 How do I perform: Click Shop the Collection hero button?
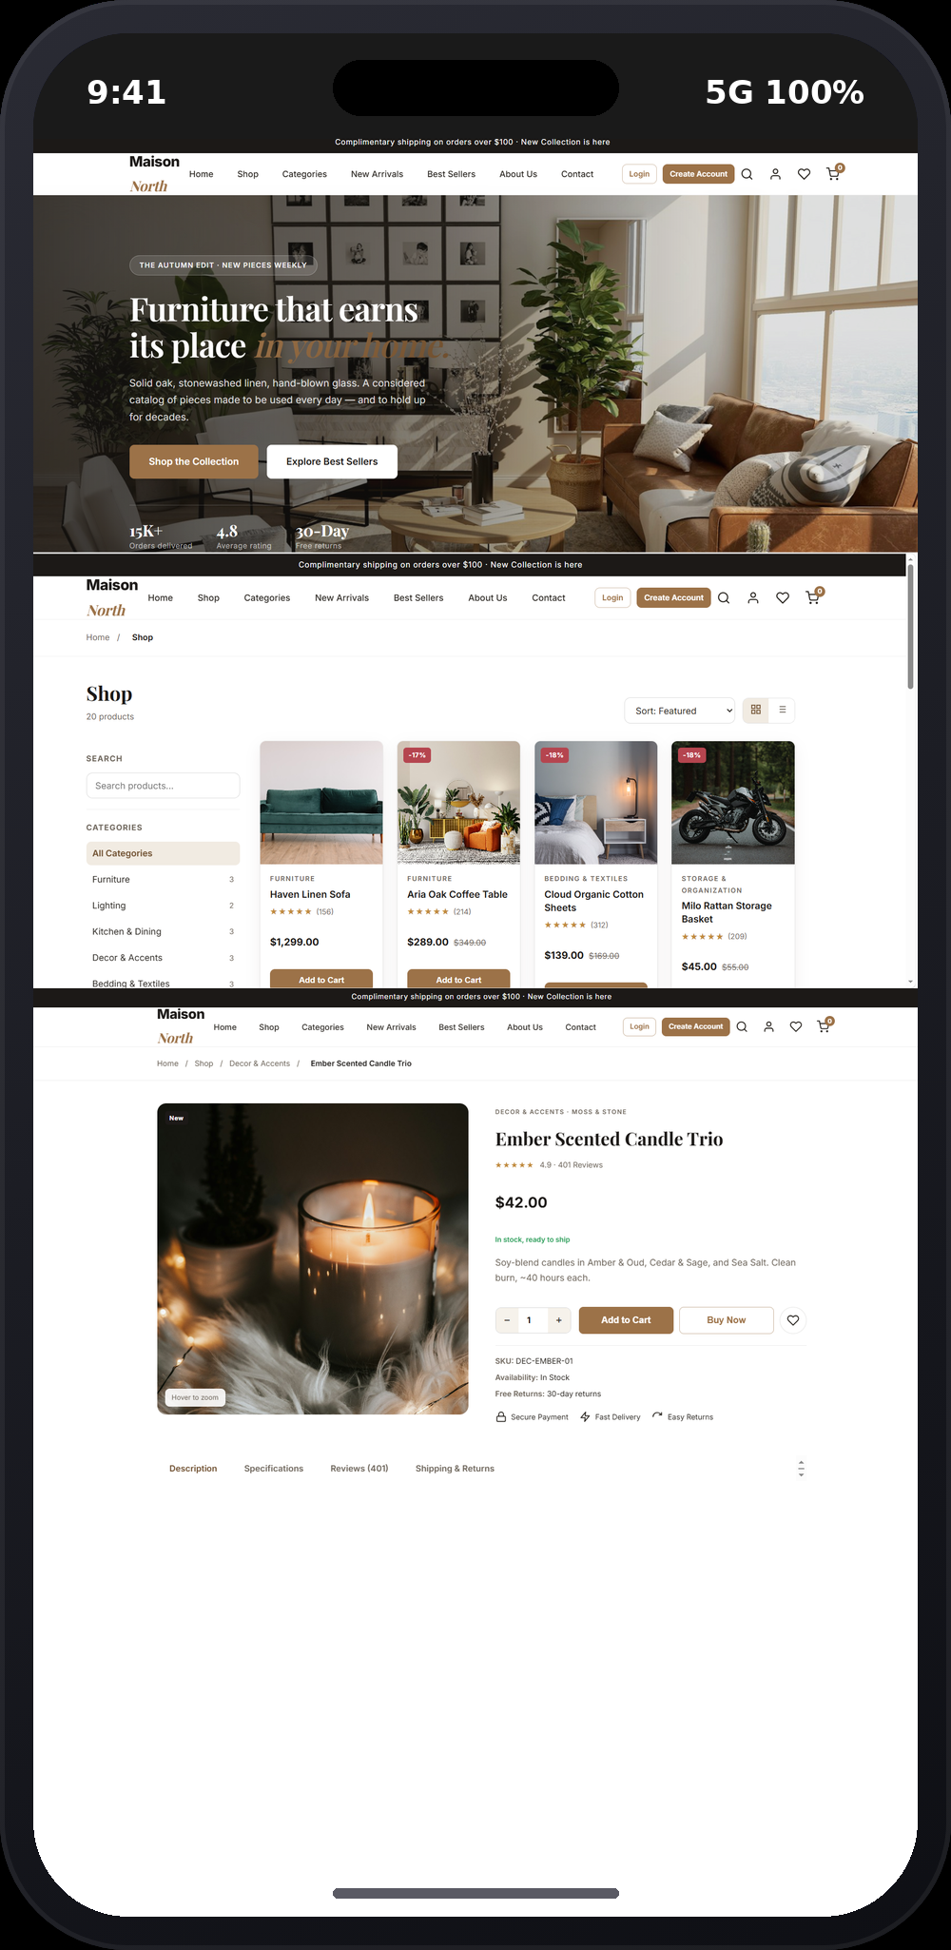point(194,461)
